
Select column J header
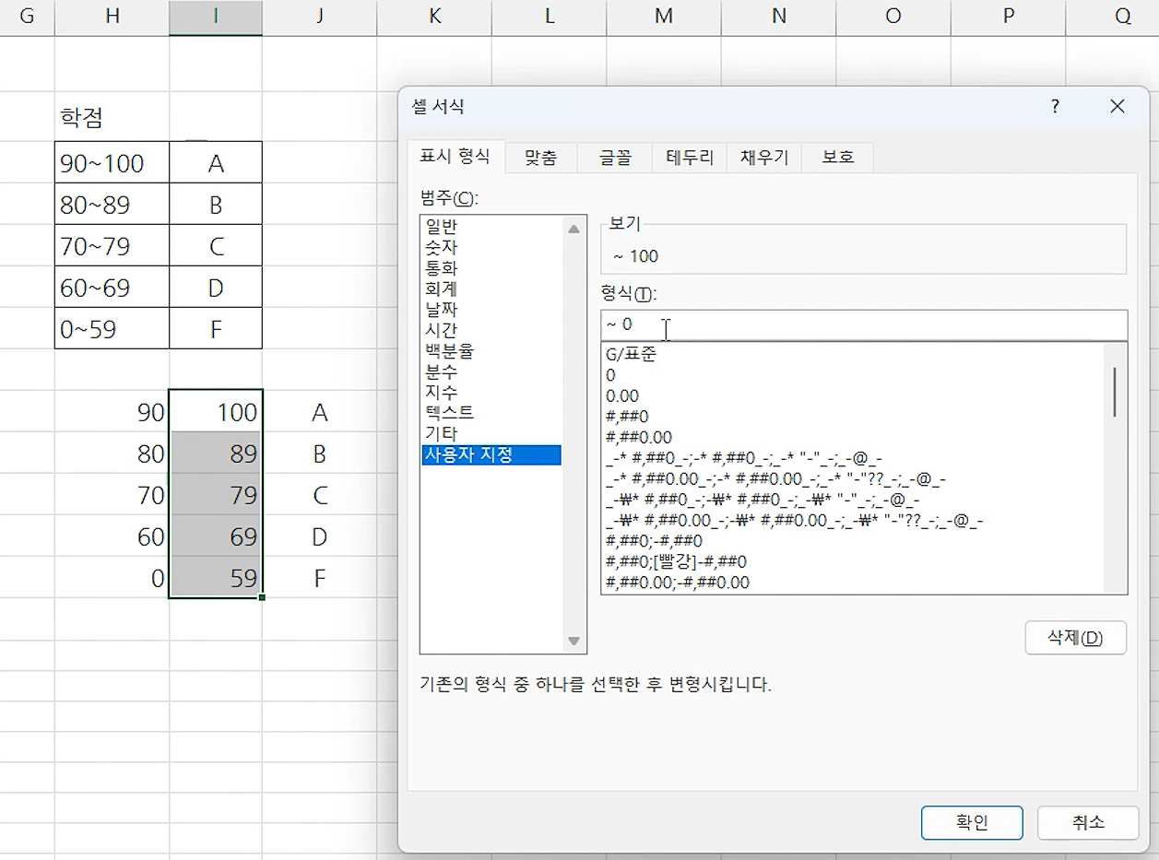pyautogui.click(x=319, y=16)
